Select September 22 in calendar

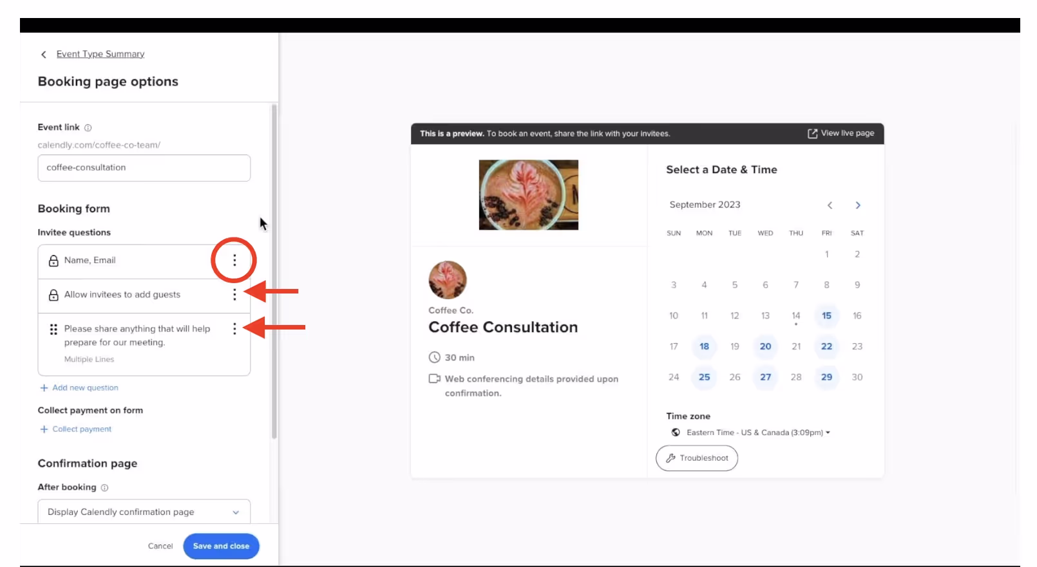tap(826, 346)
